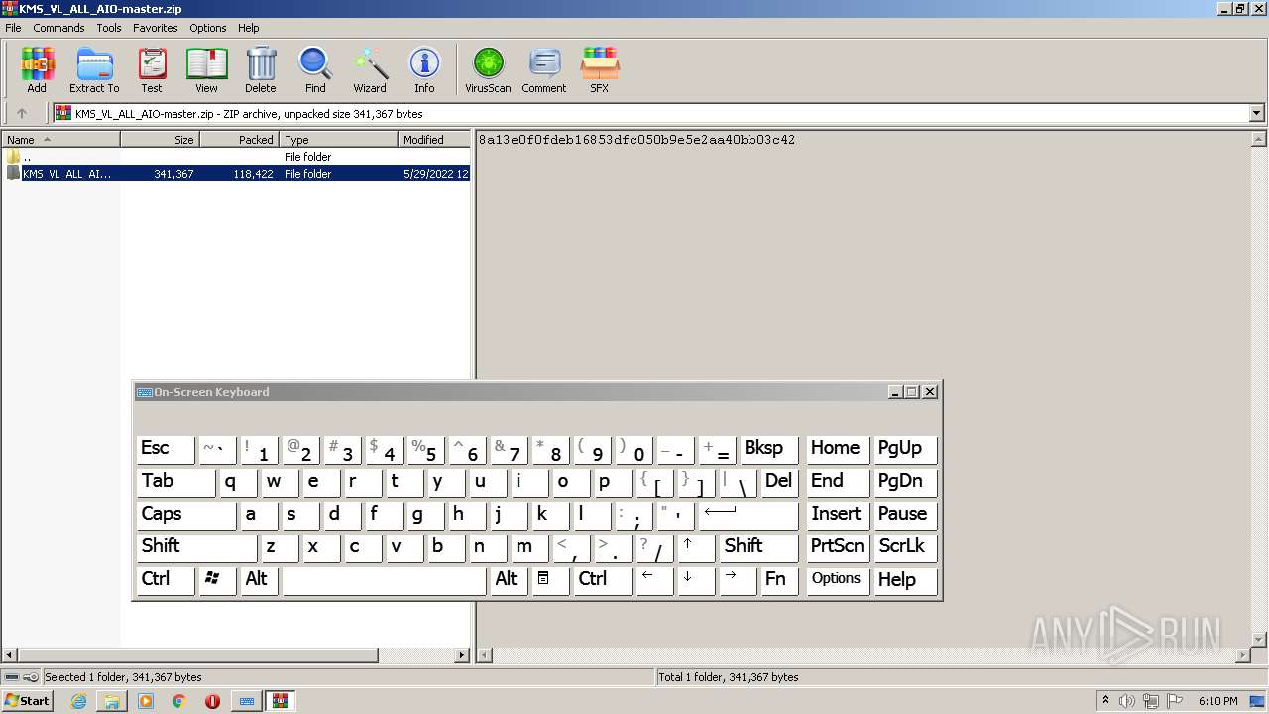Open the Windows Start menu
Screen dimensions: 1269x714
tap(28, 701)
